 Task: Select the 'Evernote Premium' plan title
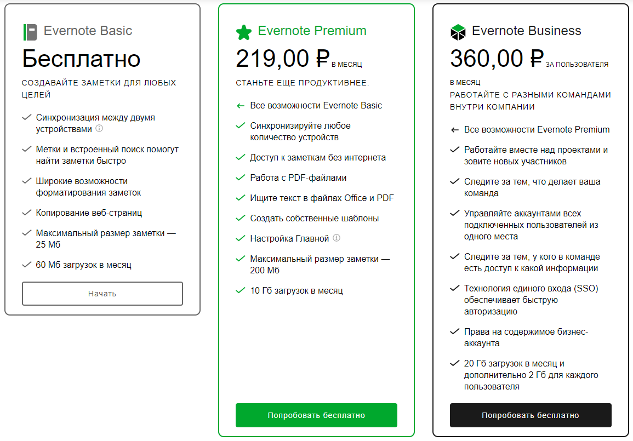point(312,31)
